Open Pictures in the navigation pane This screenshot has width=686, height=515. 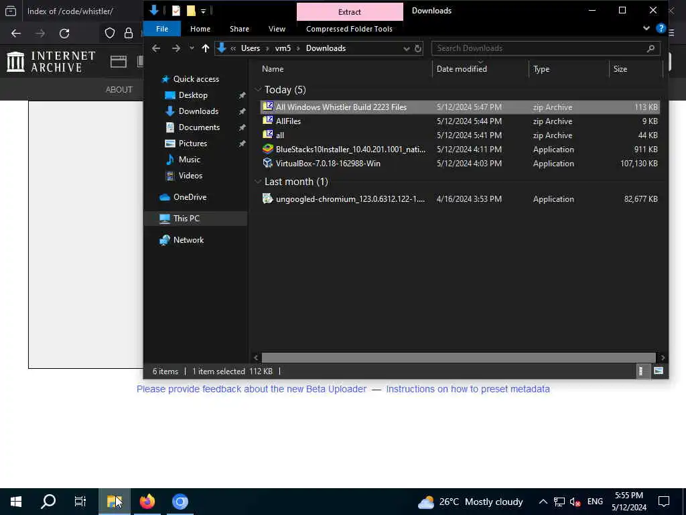192,144
